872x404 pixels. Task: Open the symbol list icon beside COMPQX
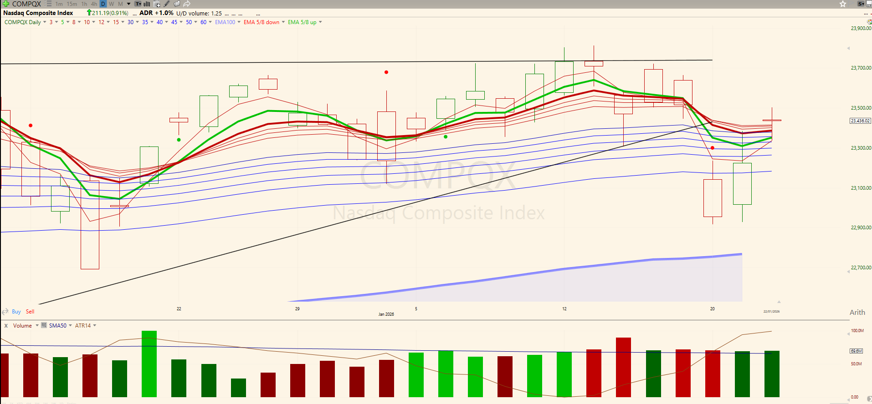point(48,4)
